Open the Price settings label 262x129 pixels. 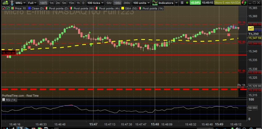[x=18, y=8]
